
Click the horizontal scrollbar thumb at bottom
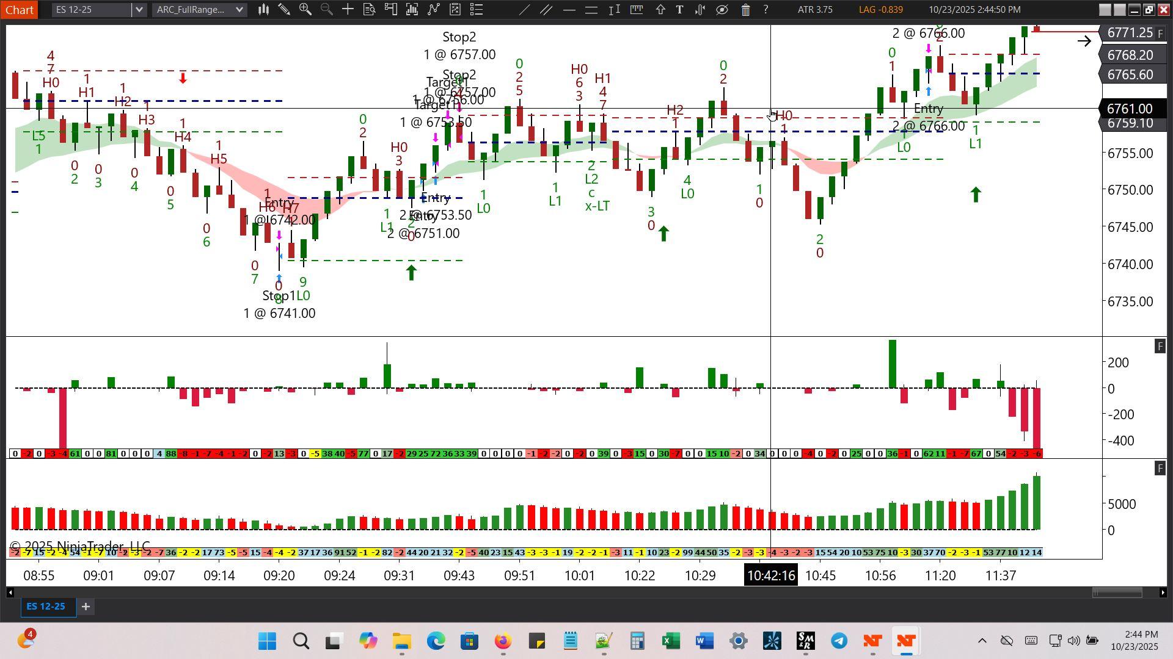[x=1117, y=592]
